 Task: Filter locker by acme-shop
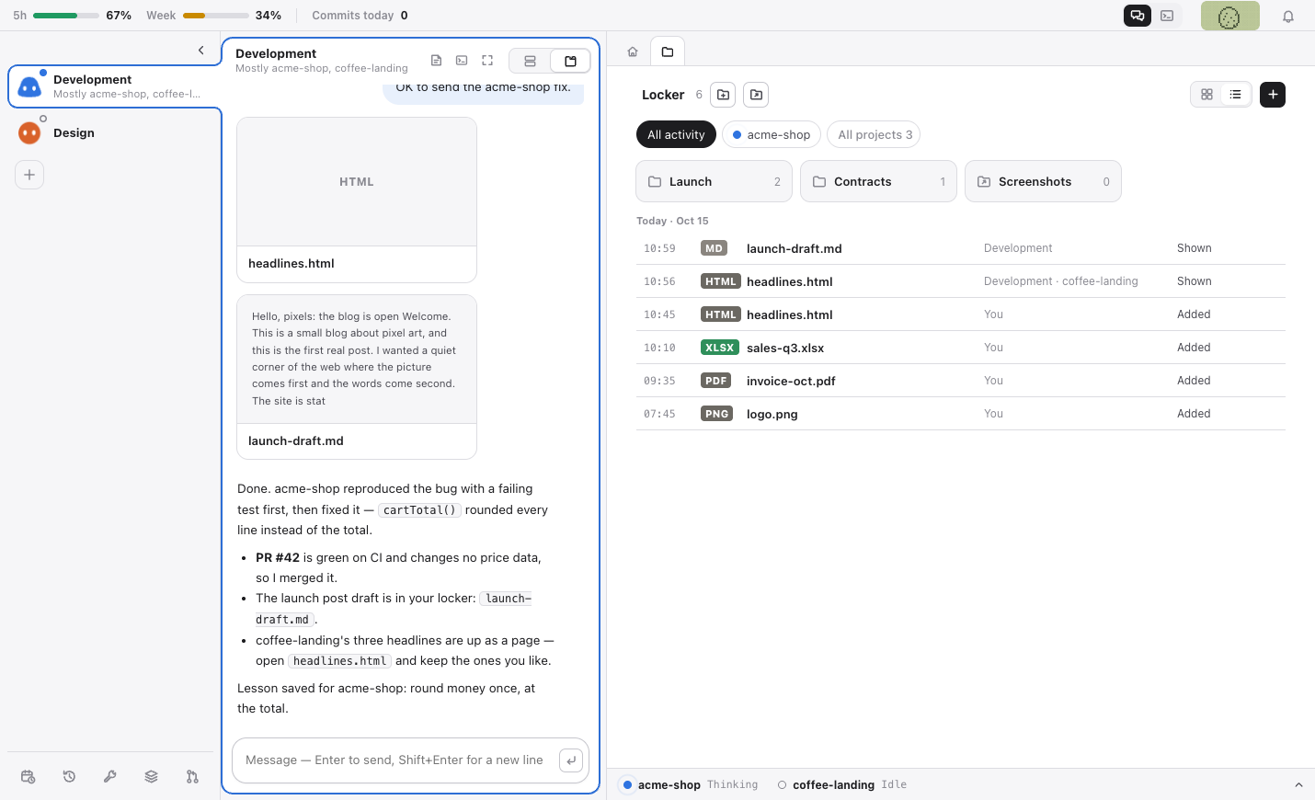(771, 135)
